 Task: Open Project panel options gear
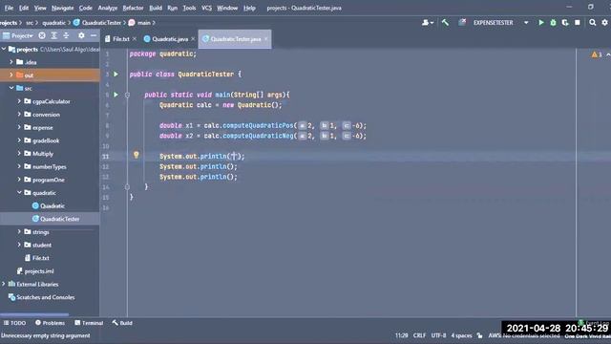81,36
